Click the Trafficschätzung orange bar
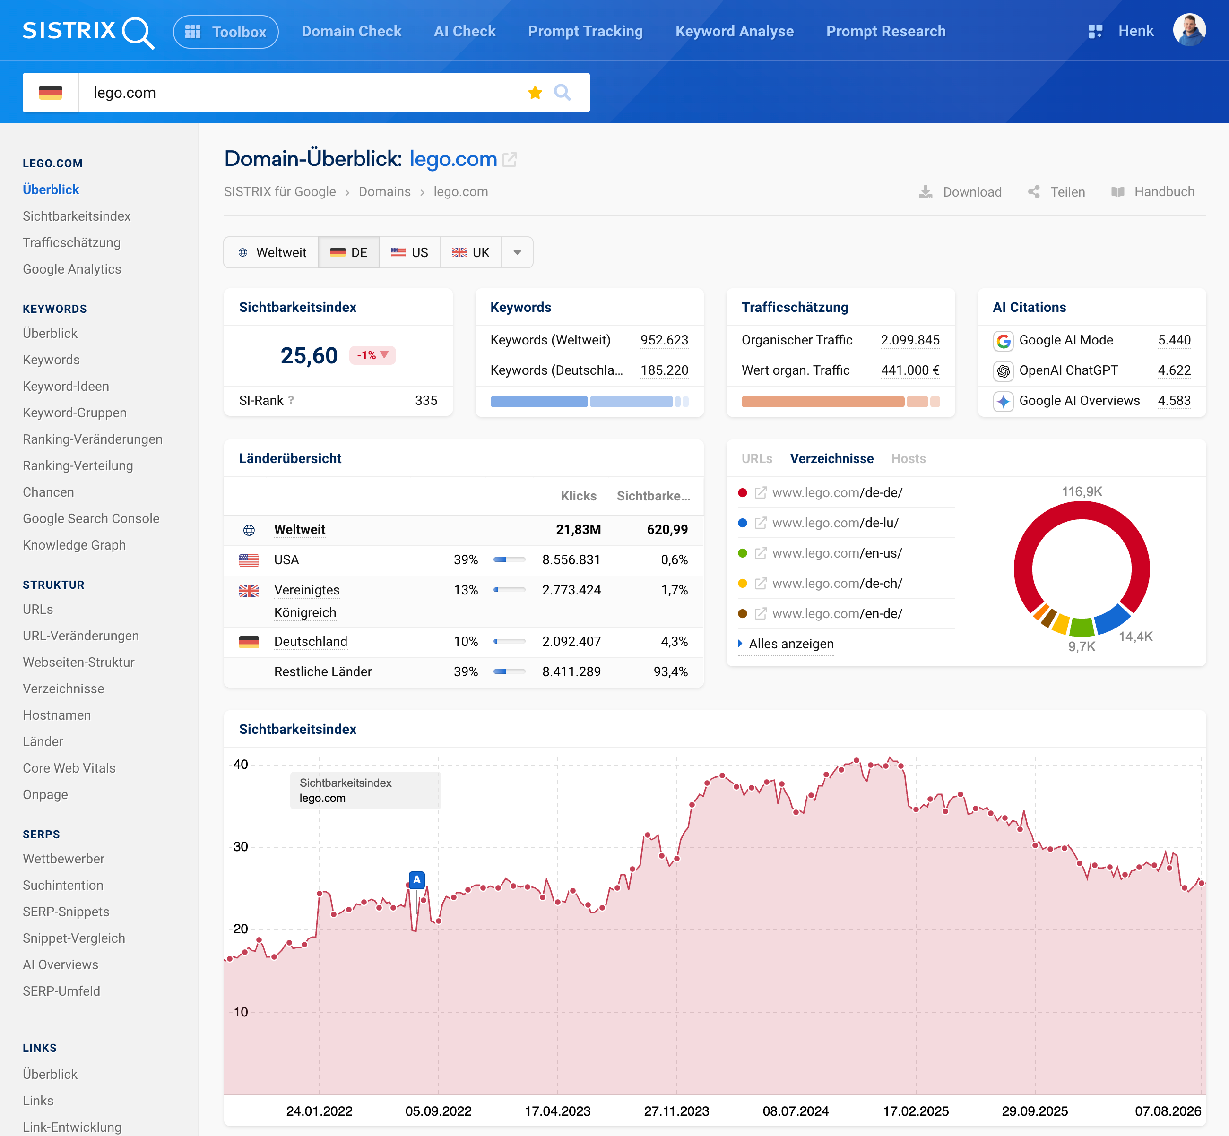Viewport: 1229px width, 1136px height. [840, 402]
